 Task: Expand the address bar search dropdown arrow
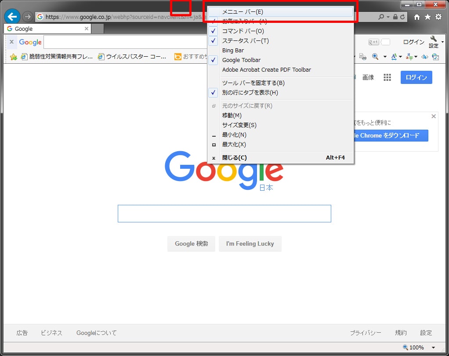[x=388, y=17]
